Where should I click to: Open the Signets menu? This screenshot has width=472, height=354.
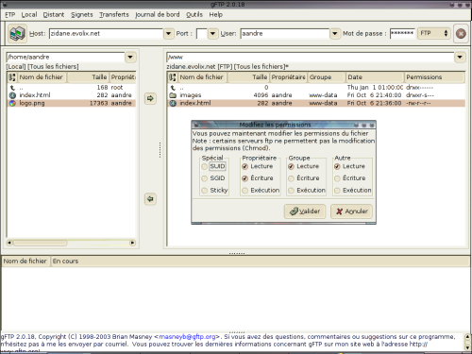pyautogui.click(x=82, y=14)
